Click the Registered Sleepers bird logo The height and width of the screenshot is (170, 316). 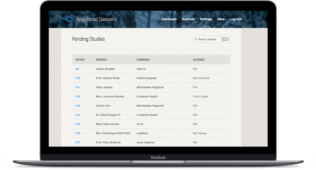[68, 19]
